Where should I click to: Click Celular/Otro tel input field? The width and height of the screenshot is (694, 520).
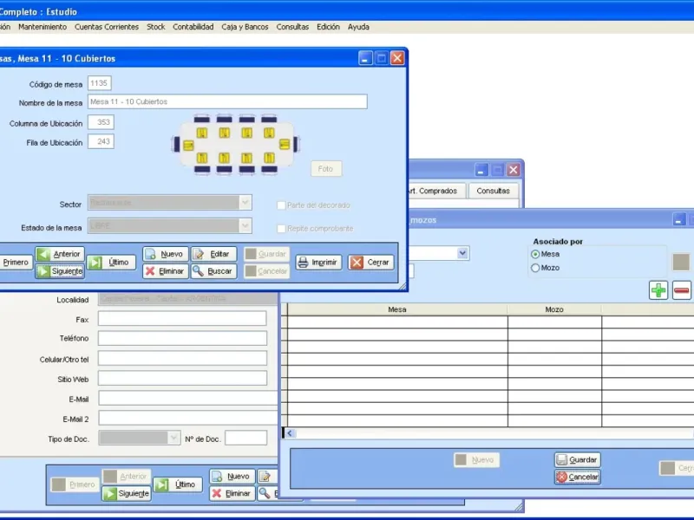point(182,358)
